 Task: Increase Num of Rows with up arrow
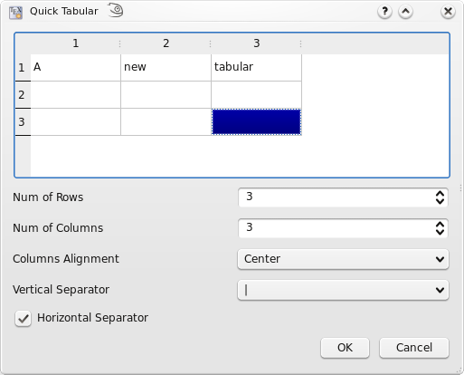click(440, 194)
